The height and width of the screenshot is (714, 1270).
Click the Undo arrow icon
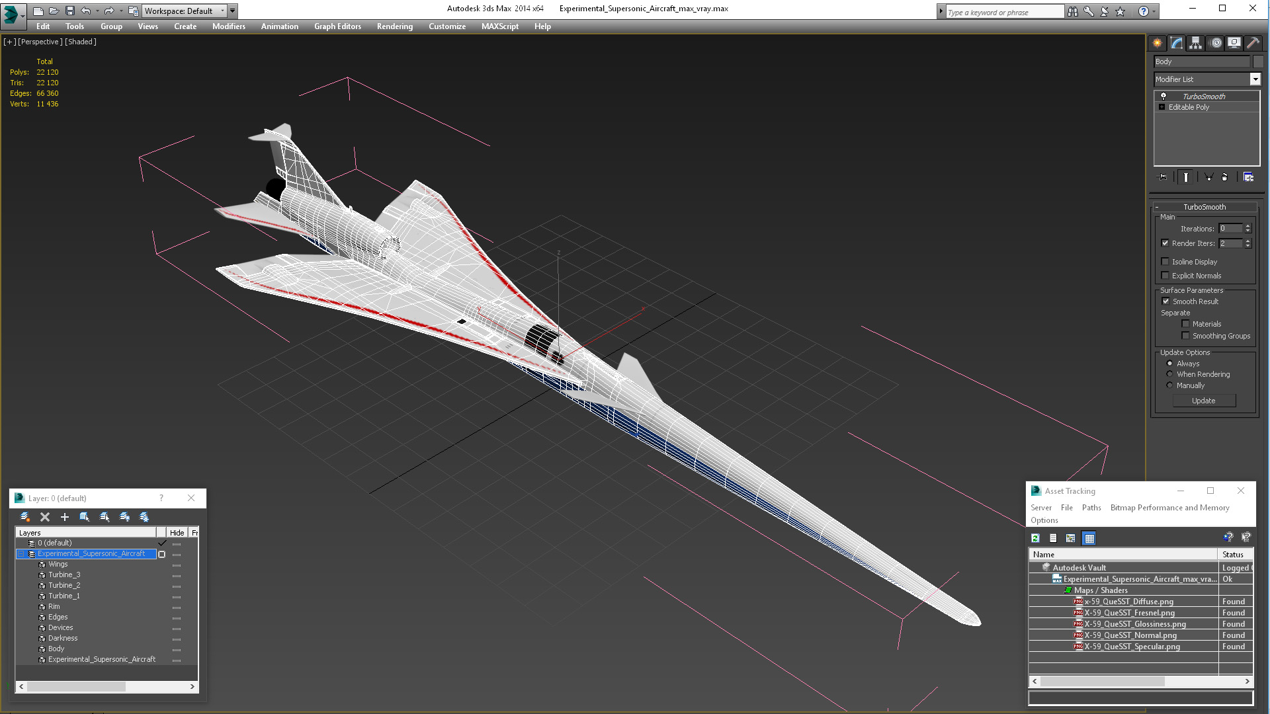(85, 11)
